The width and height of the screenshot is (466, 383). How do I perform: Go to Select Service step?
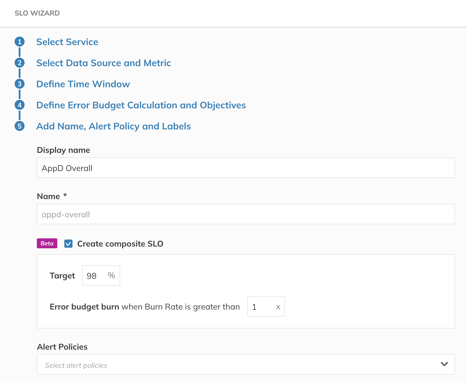click(x=67, y=42)
